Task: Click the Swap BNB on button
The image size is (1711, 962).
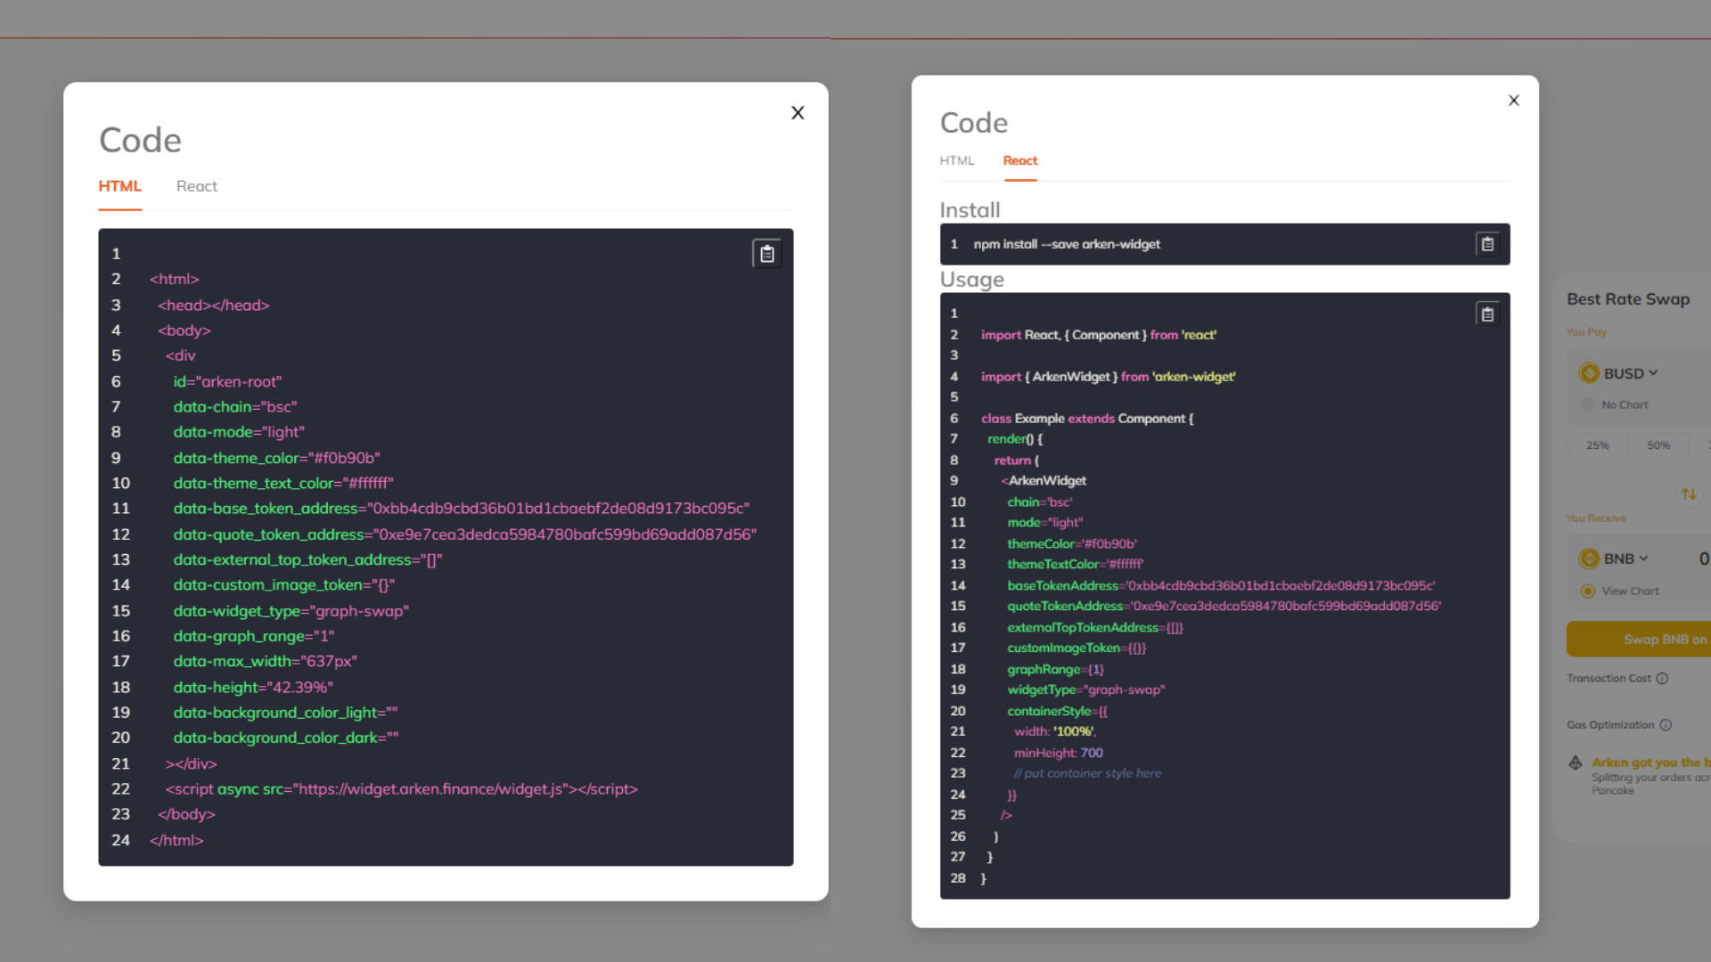Action: (x=1639, y=640)
